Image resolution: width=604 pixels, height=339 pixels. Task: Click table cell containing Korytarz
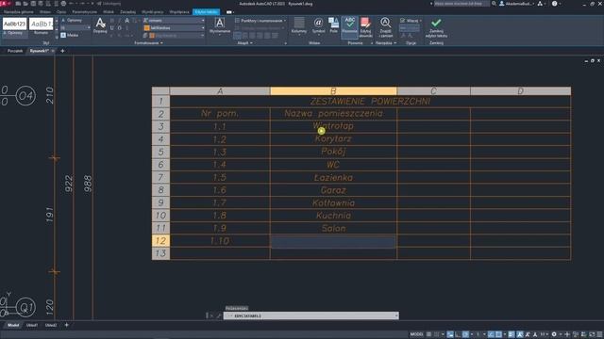[x=333, y=139]
